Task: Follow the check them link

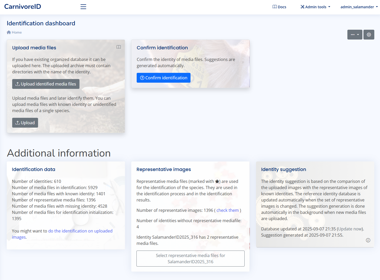Action: coord(228,210)
